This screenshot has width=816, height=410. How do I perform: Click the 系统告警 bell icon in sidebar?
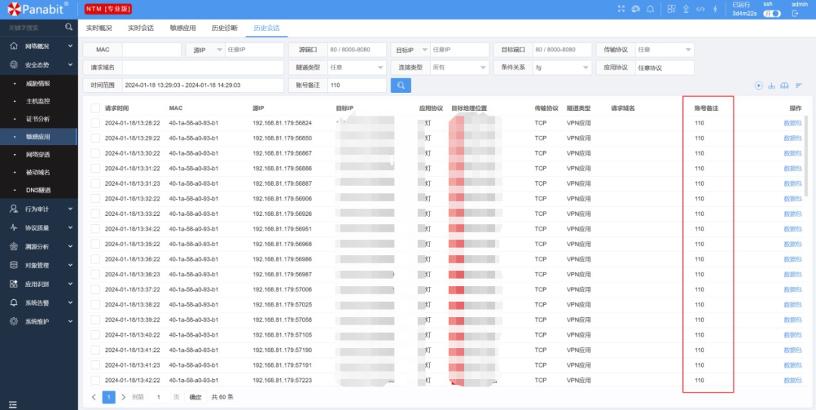click(x=14, y=302)
